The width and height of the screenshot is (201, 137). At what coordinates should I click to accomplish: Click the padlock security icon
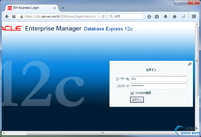pos(22,17)
